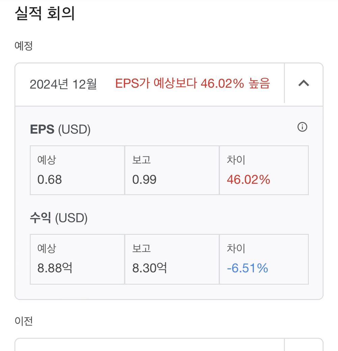Image resolution: width=338 pixels, height=351 pixels.
Task: Click the EPS info circle icon
Action: tap(302, 127)
